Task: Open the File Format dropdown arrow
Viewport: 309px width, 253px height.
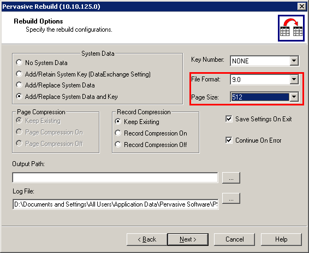Action: coord(294,79)
